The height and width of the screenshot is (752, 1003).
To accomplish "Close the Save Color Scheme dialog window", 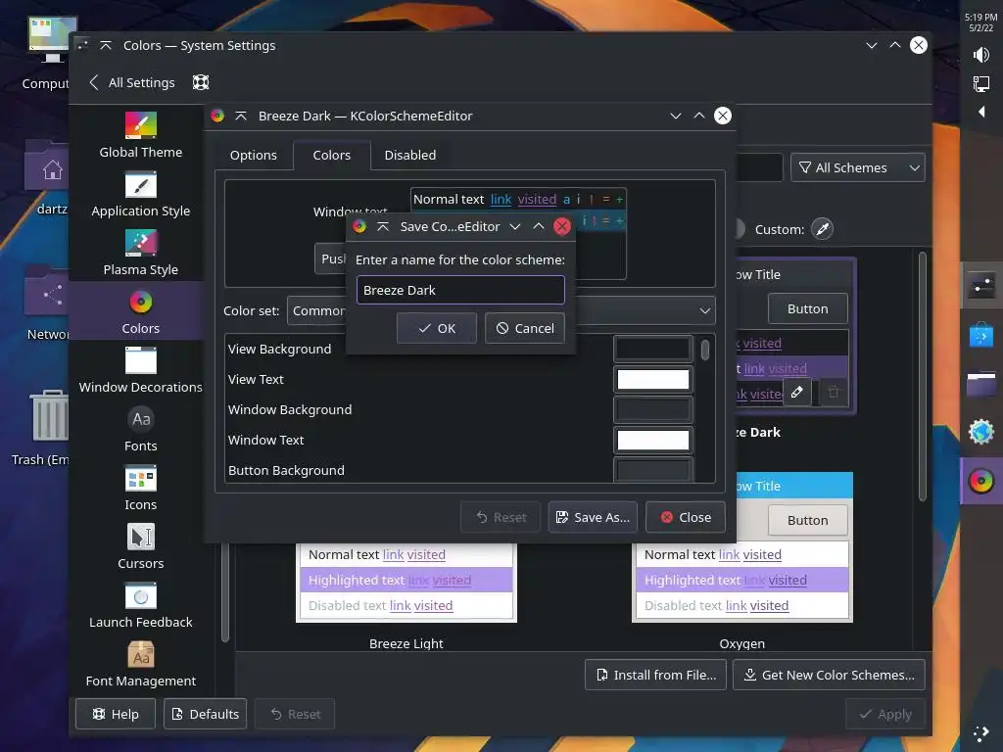I will pos(562,226).
